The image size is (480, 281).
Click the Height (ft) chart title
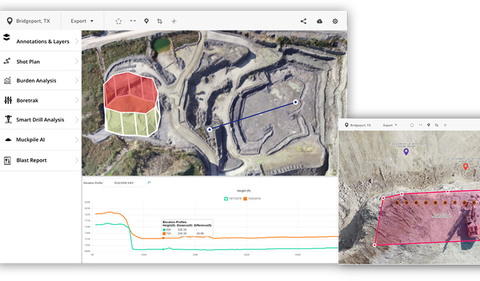[x=243, y=191]
